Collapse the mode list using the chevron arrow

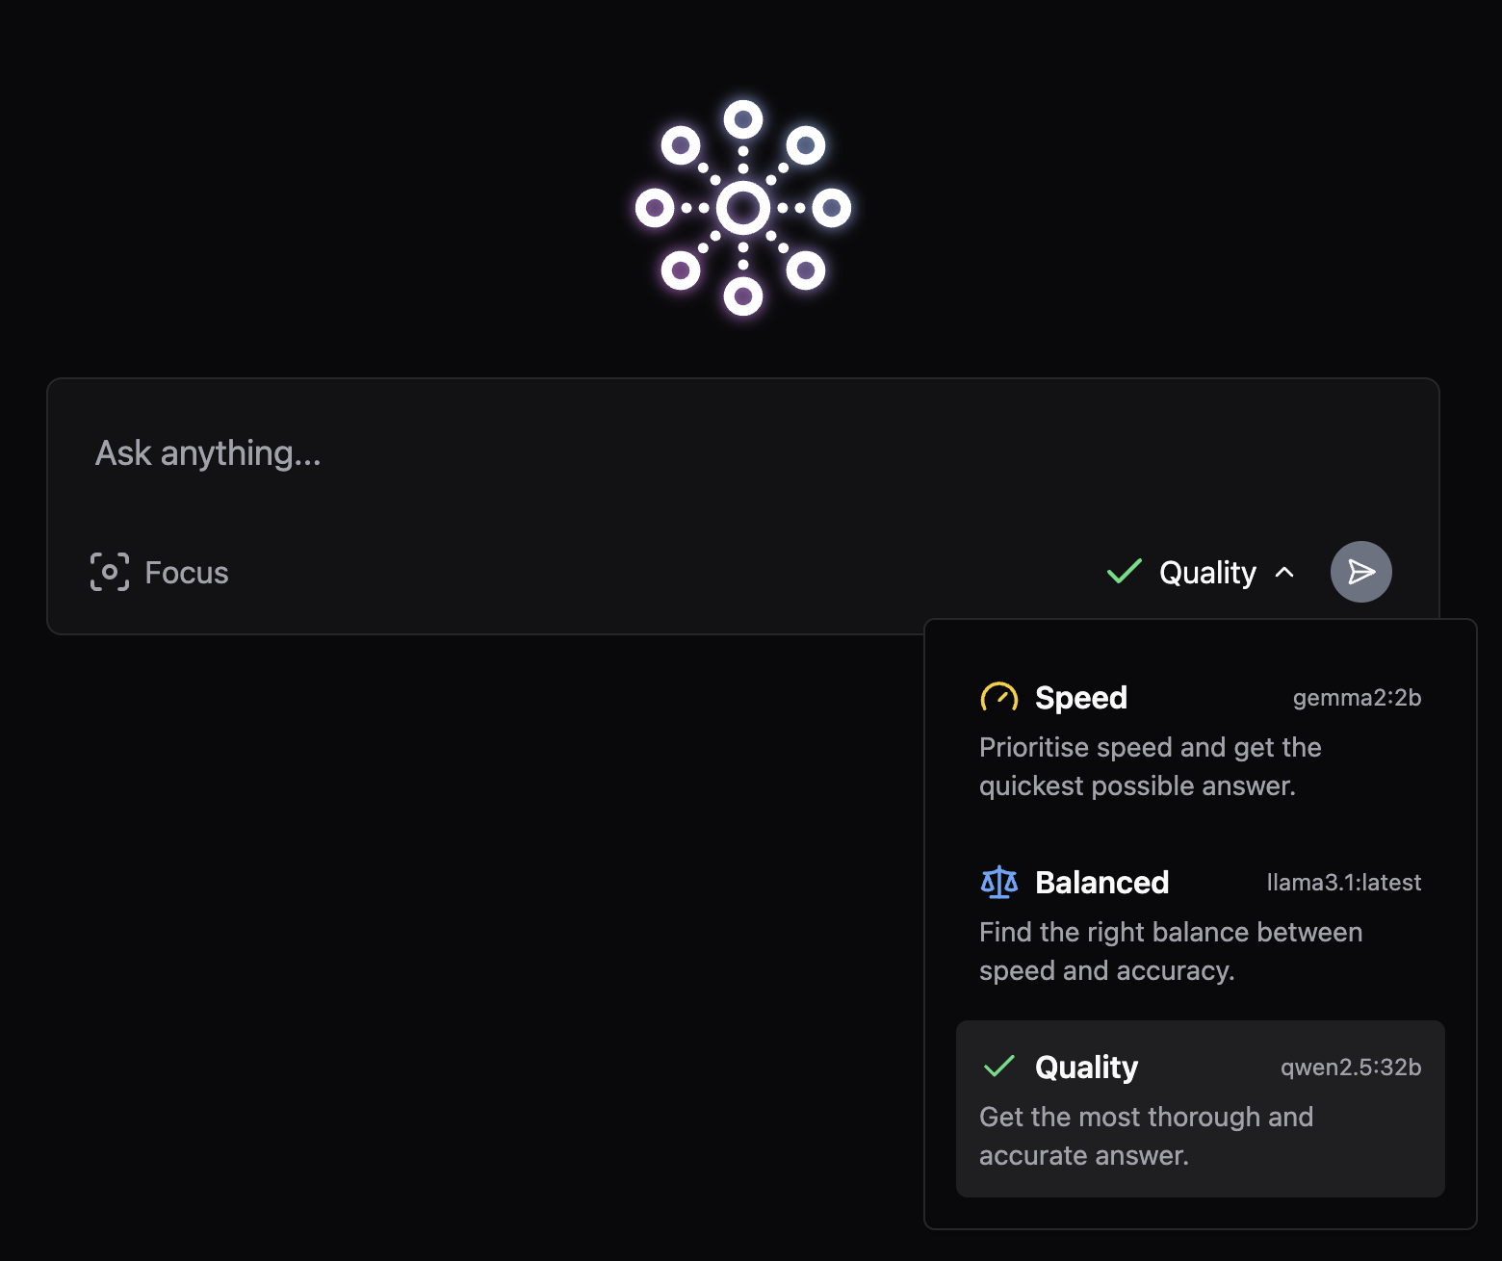click(1284, 572)
